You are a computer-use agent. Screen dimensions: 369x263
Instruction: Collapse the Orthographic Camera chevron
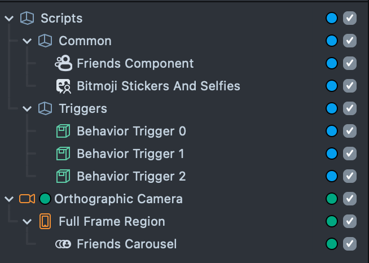[x=8, y=199]
